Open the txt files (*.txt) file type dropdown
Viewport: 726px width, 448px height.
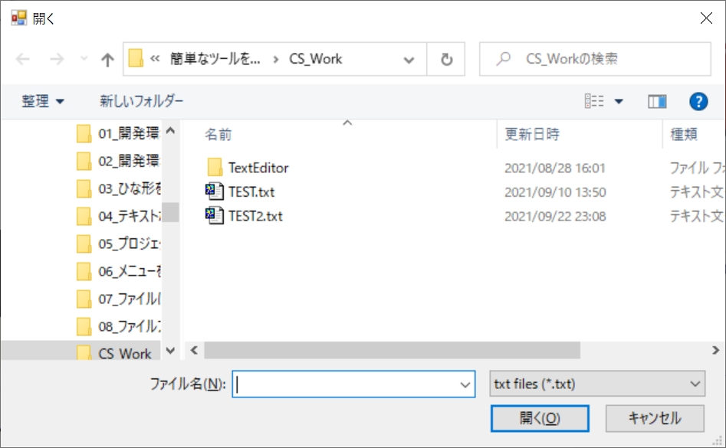[597, 383]
